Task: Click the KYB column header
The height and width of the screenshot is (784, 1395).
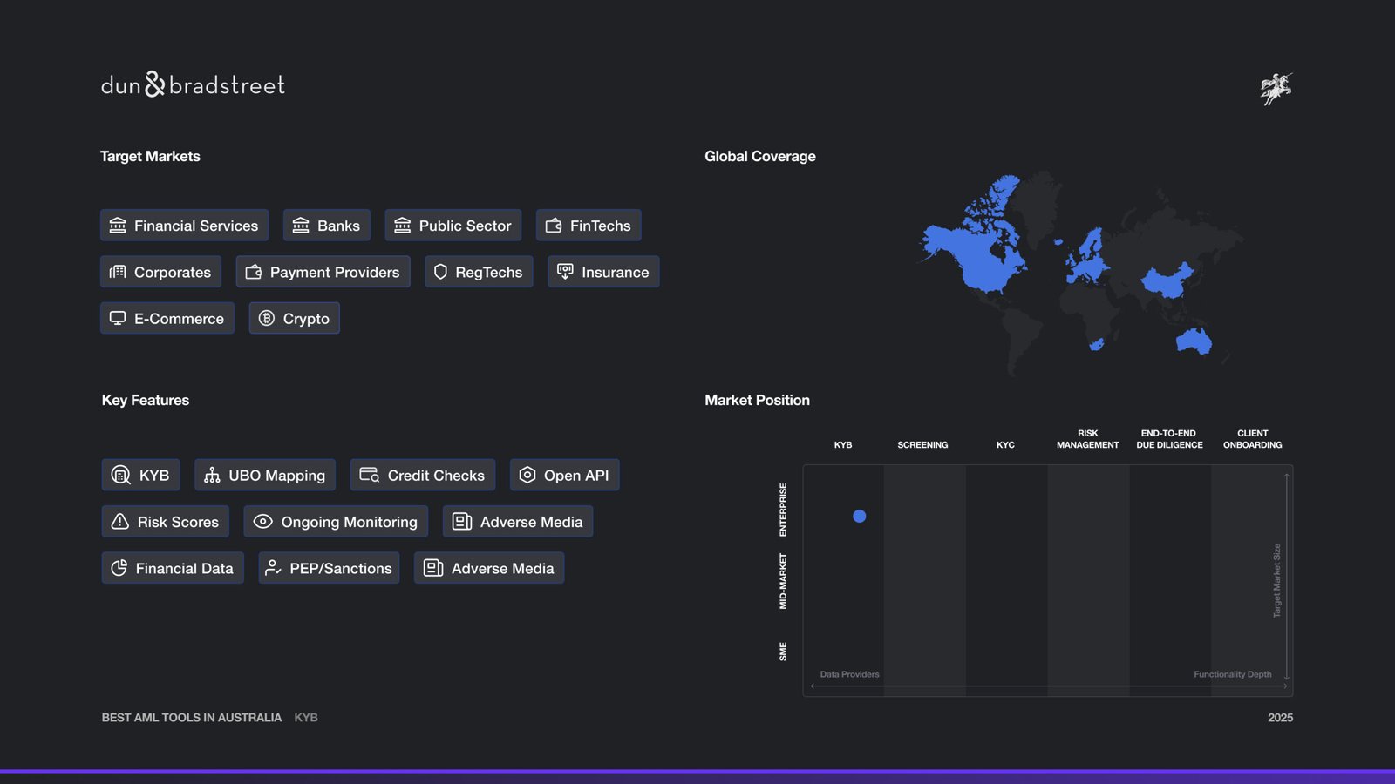Action: tap(843, 444)
